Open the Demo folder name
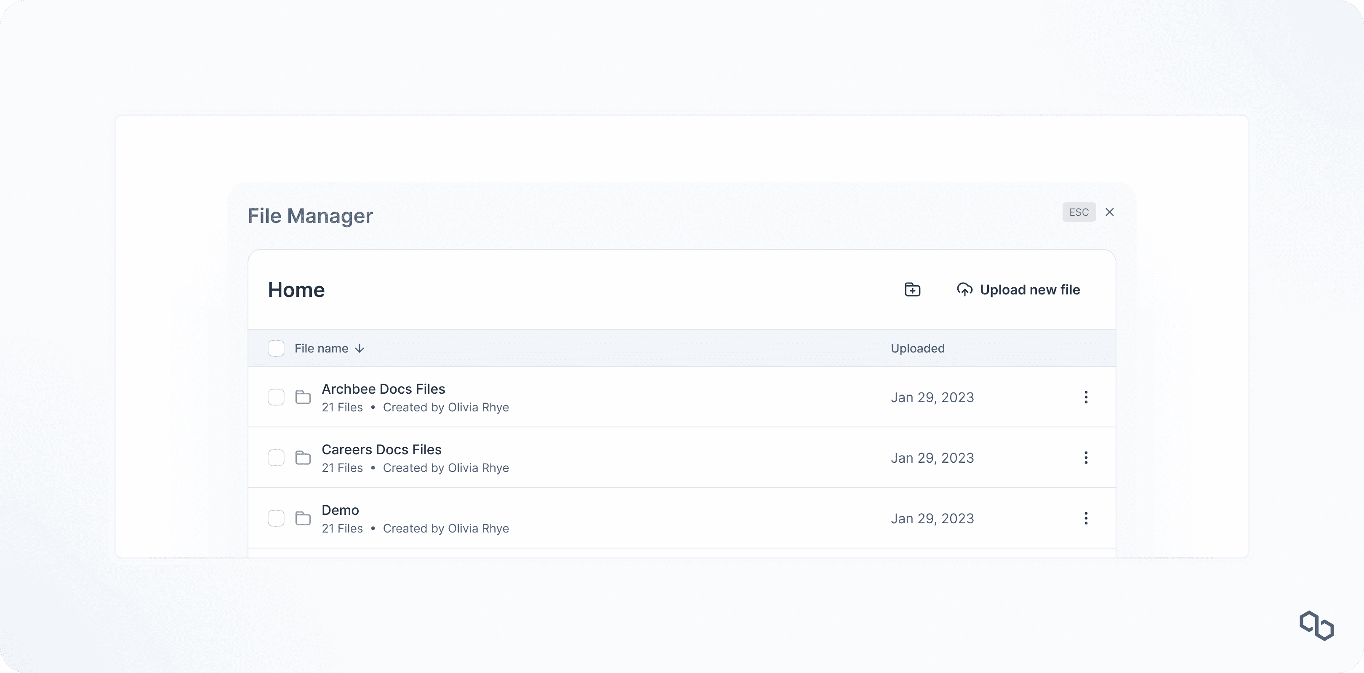Image resolution: width=1364 pixels, height=673 pixels. [x=340, y=510]
